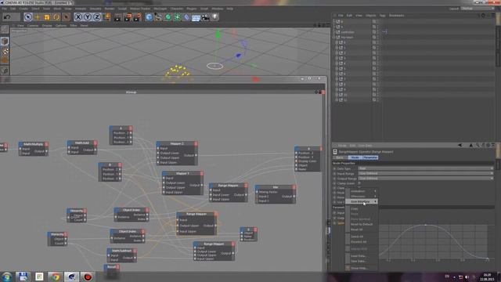This screenshot has height=282, width=501.
Task: Open the Cameras menu in viewport
Action: 33,25
